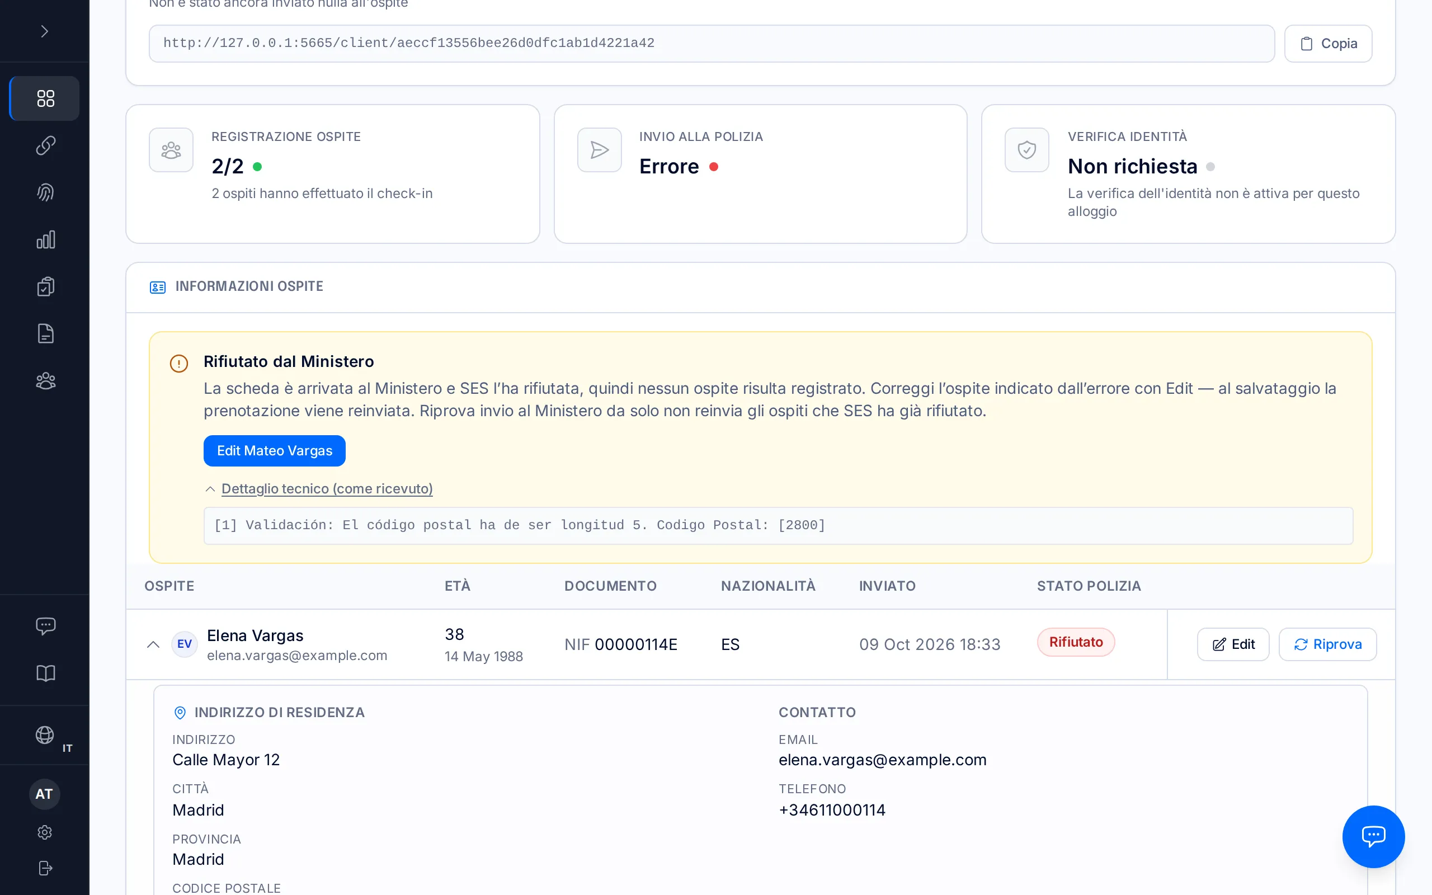
Task: Change language with the globe IT icon
Action: [45, 735]
